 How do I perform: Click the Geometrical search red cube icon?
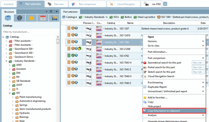(x=145, y=63)
